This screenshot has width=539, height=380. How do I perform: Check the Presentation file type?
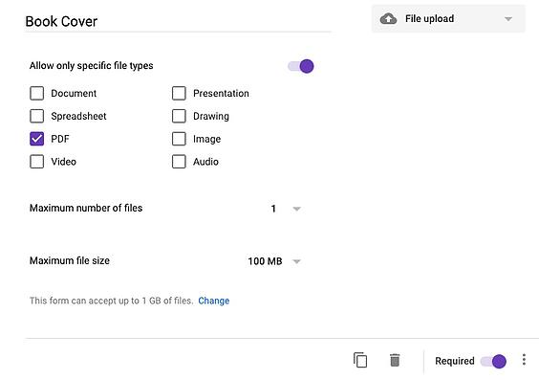pyautogui.click(x=179, y=93)
